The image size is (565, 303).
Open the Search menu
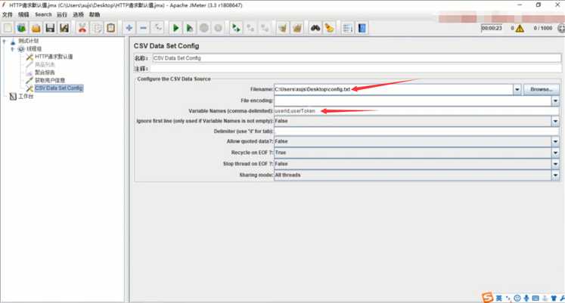tap(43, 14)
